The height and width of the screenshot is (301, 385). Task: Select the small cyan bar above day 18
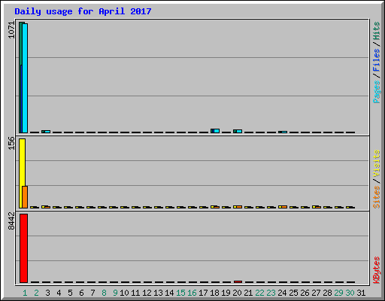[217, 131]
